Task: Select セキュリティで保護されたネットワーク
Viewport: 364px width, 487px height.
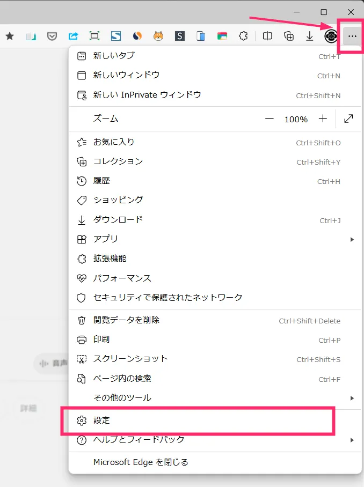Action: [215, 298]
